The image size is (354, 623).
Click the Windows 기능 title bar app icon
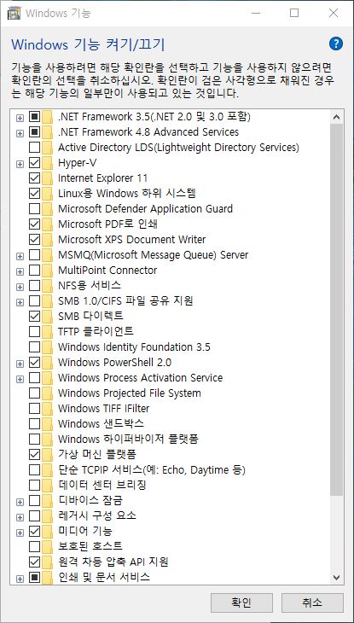pos(15,13)
